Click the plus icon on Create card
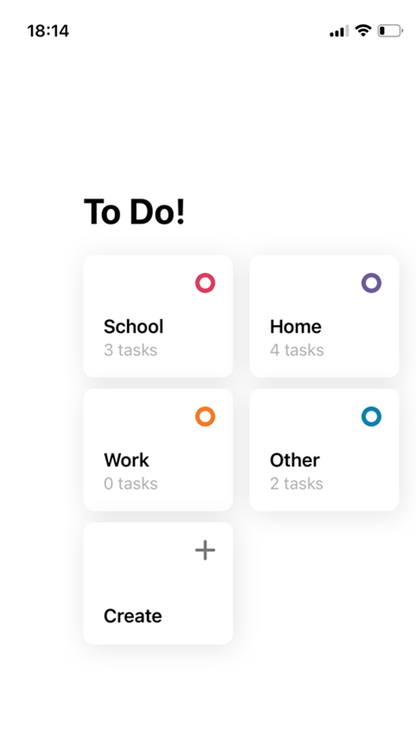Viewport: 416px width, 753px height. (x=205, y=550)
